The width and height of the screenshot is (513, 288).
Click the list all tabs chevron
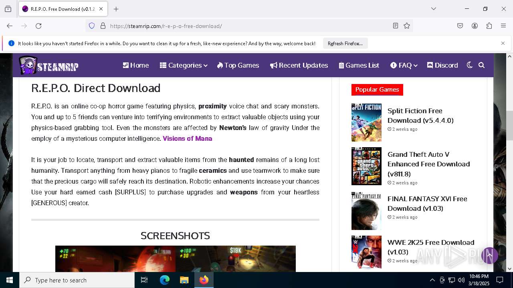(434, 9)
